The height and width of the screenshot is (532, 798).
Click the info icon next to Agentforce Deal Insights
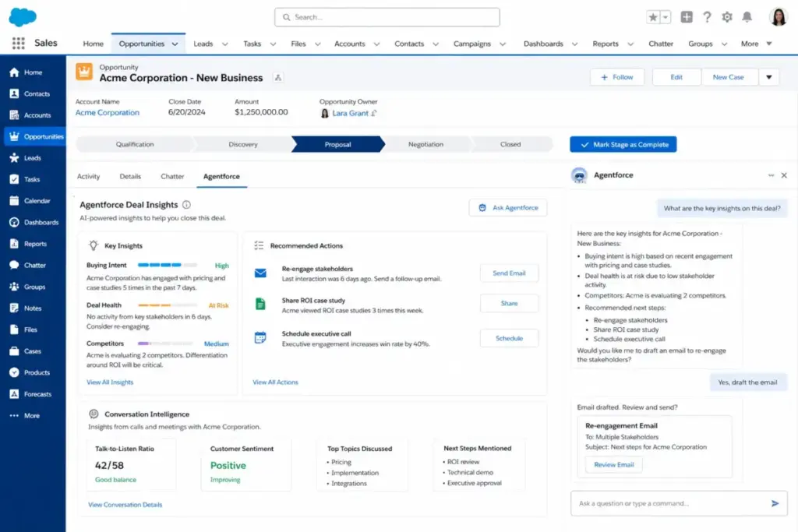186,204
